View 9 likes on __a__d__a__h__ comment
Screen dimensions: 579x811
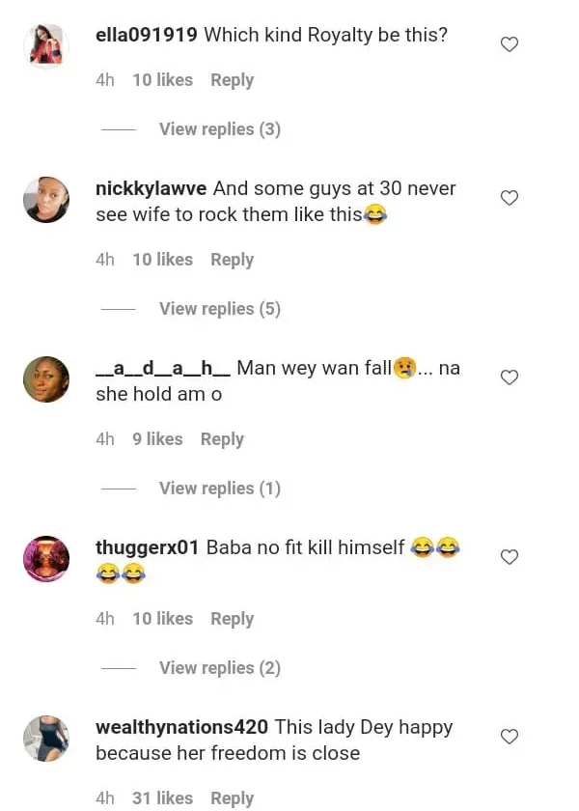pyautogui.click(x=157, y=439)
